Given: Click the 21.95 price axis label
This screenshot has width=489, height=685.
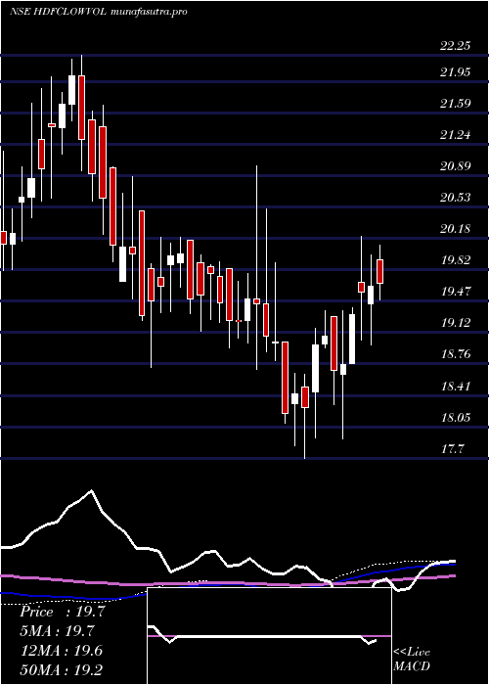Looking at the screenshot, I should coord(456,72).
